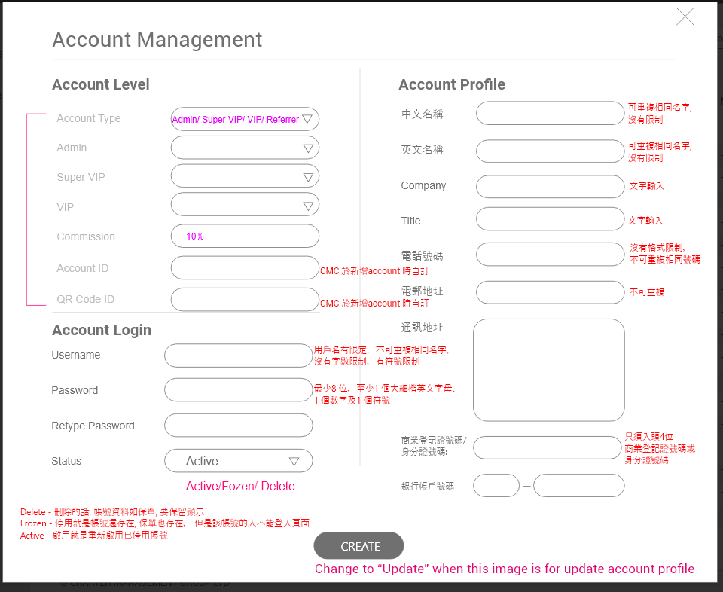Click the Account Level section title
The height and width of the screenshot is (592, 723).
tap(101, 84)
